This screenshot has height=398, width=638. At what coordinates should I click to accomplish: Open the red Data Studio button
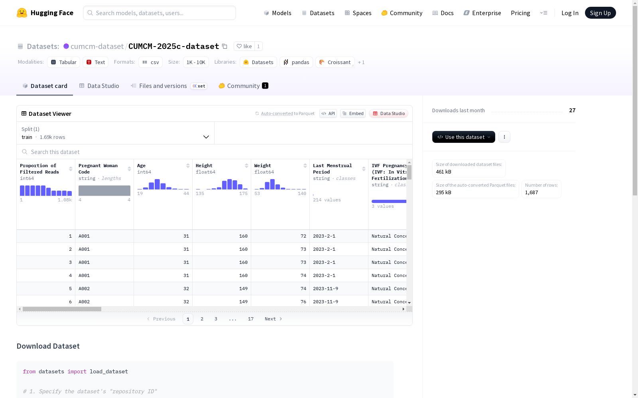(388, 113)
